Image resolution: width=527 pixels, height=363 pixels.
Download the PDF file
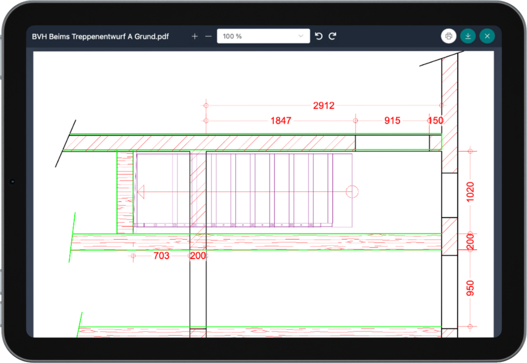coord(468,36)
